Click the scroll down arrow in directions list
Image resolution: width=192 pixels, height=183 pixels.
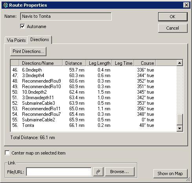pos(179,128)
